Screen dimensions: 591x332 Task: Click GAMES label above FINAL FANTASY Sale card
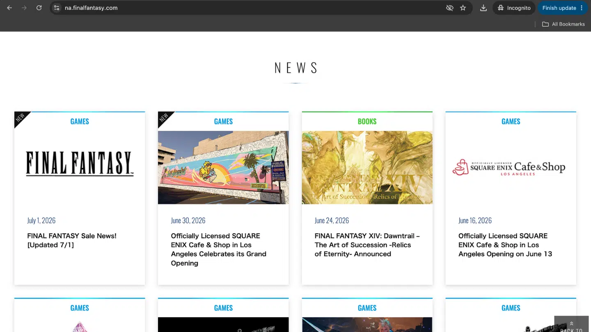[x=80, y=121]
